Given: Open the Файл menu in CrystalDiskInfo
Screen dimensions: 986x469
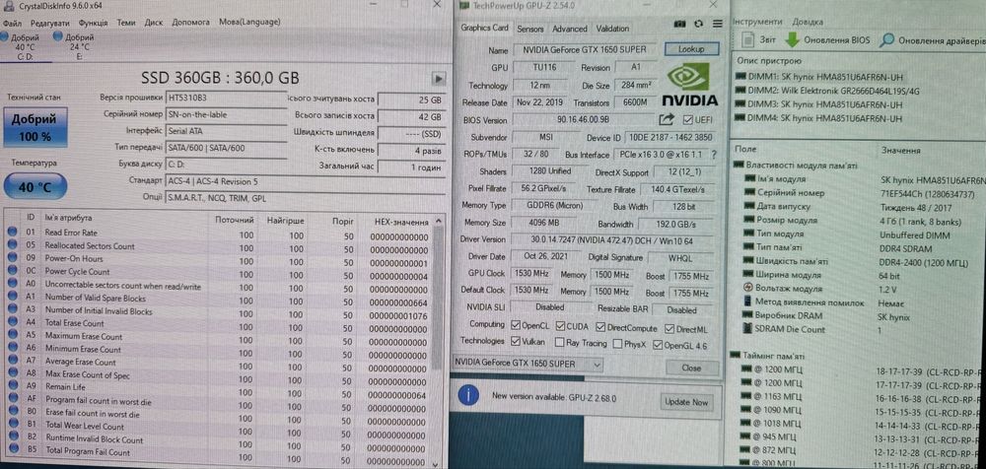Looking at the screenshot, I should tap(12, 22).
